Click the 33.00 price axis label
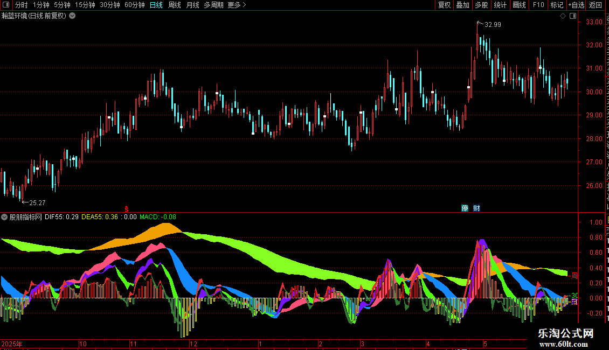Image resolution: width=609 pixels, height=350 pixels. 594,22
